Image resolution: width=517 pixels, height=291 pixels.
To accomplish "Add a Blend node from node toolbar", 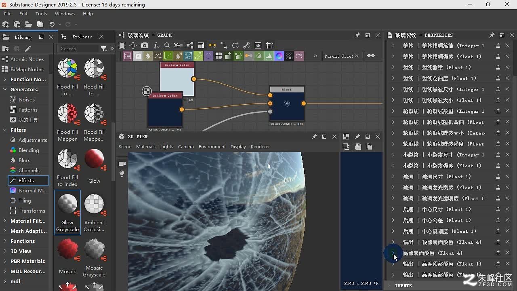I will [138, 56].
